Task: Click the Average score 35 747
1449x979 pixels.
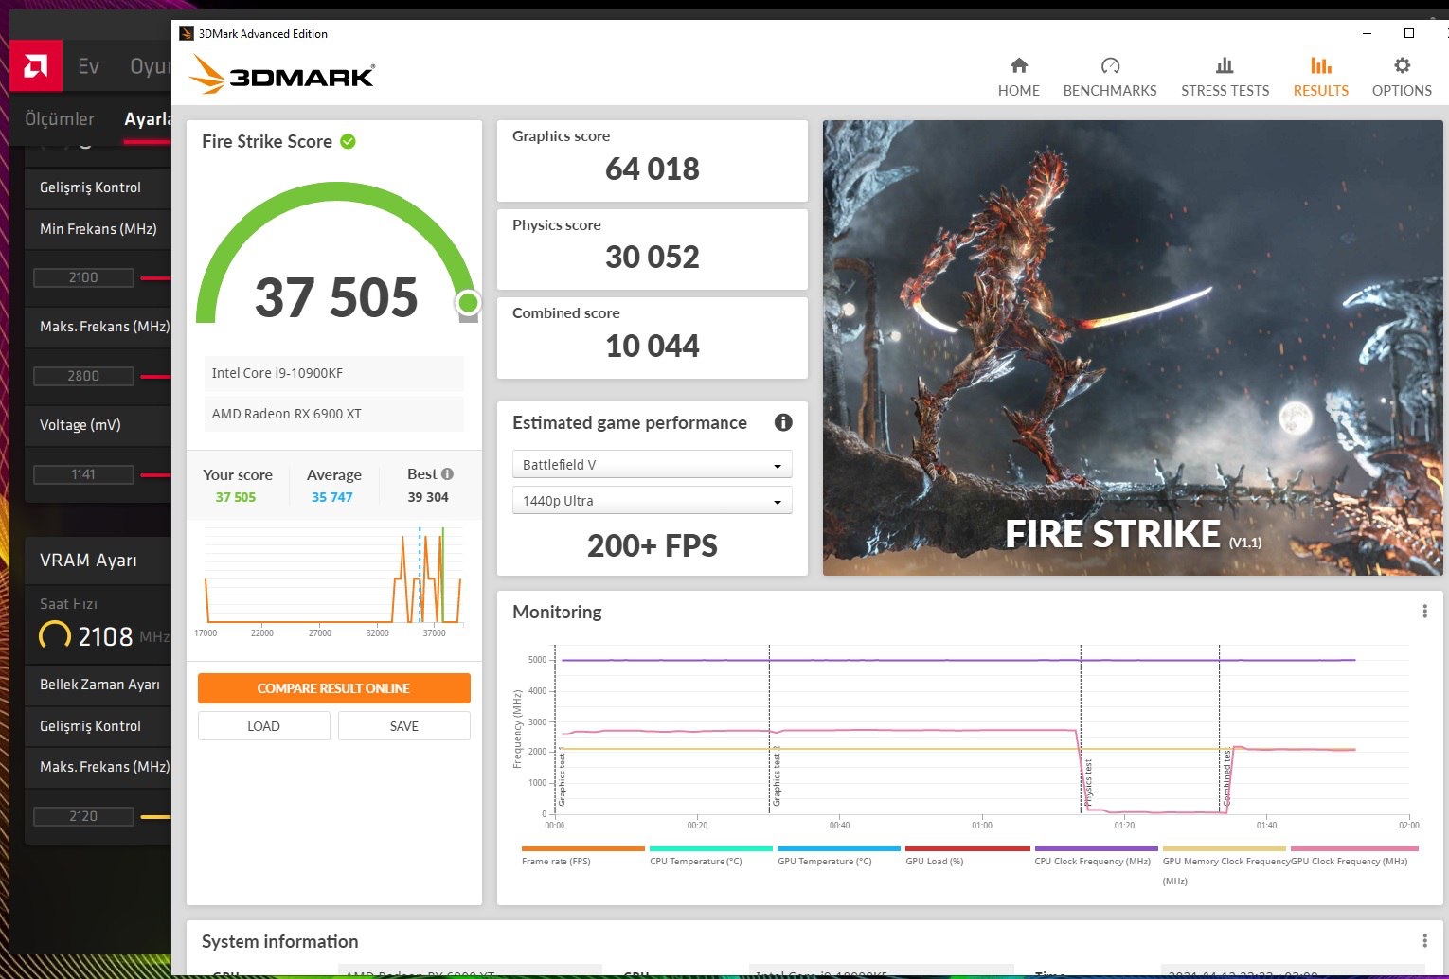Action: point(331,497)
